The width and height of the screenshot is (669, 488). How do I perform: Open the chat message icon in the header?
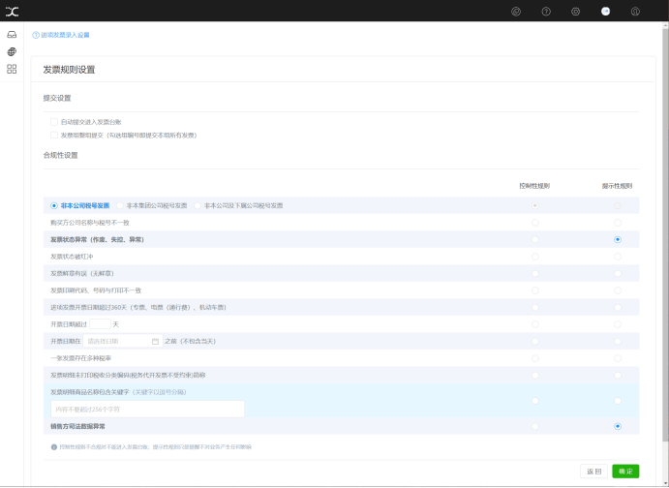(x=516, y=12)
